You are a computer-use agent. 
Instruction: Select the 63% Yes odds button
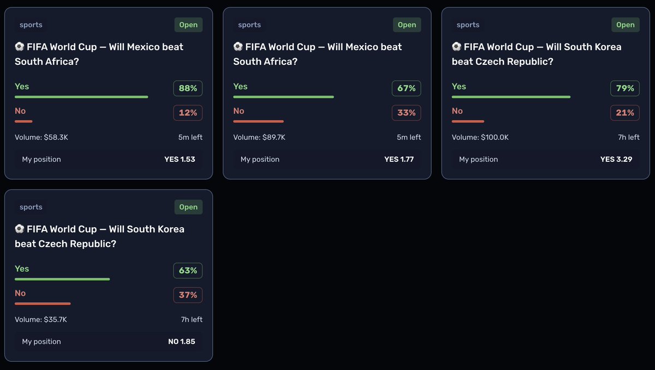point(188,271)
